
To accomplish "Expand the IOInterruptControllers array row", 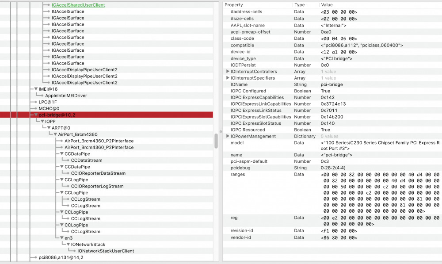I will coord(228,72).
